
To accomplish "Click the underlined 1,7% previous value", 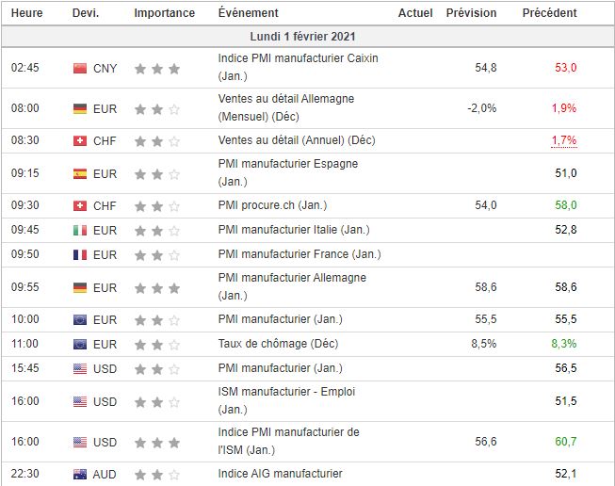I will point(564,140).
